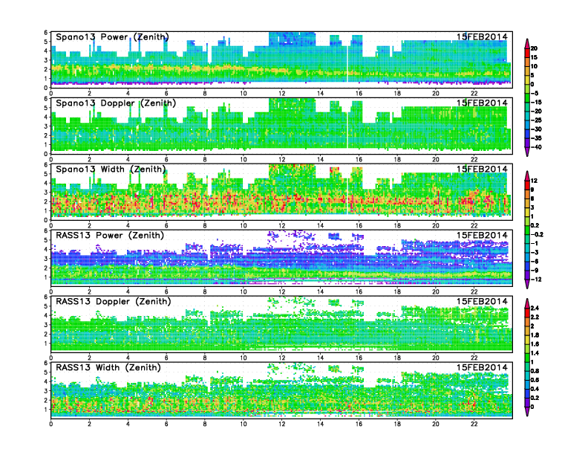Click the '1.6' label on the bottom colorbar
The width and height of the screenshot is (588, 455).
pos(535,344)
